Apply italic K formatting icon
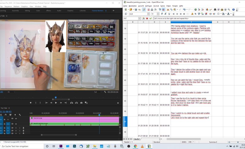This screenshot has height=149, width=245. point(165,14)
